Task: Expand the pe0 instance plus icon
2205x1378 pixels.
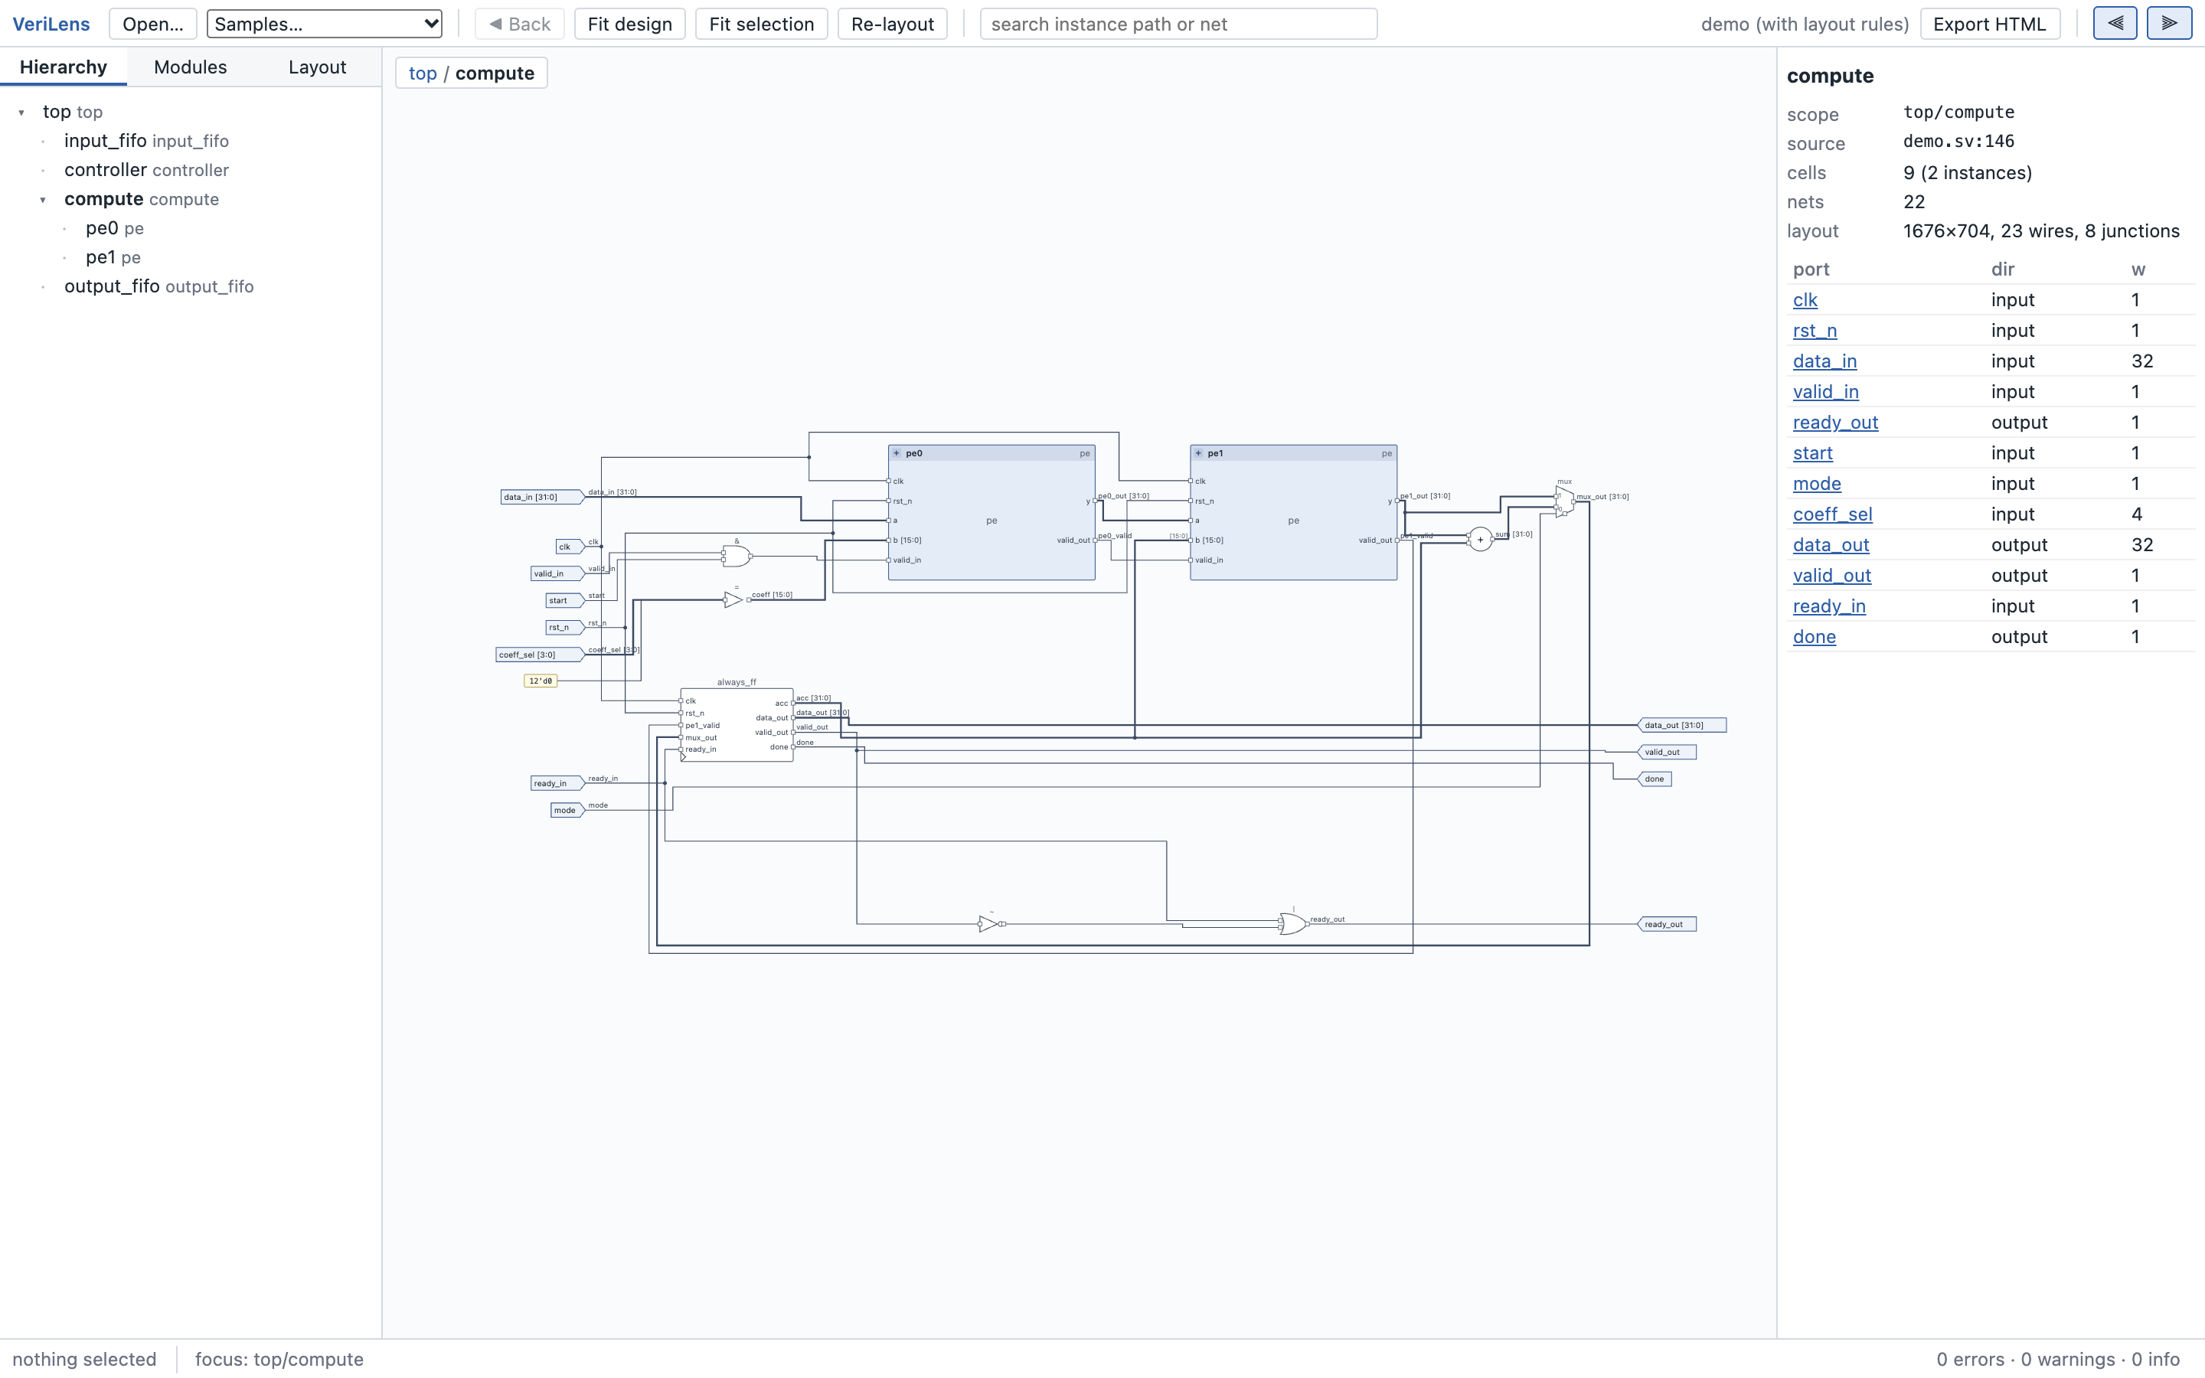Action: (x=897, y=453)
